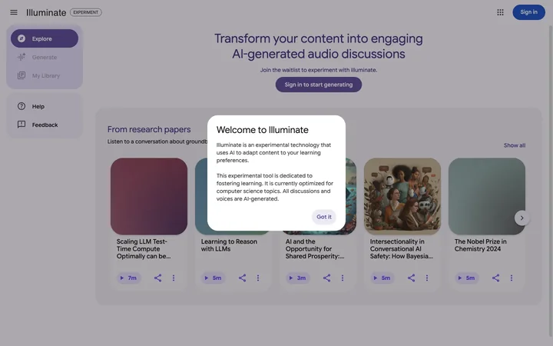Viewport: 553px width, 346px height.
Task: Play The Nobel Prize in Chemistry audio
Action: pos(467,278)
